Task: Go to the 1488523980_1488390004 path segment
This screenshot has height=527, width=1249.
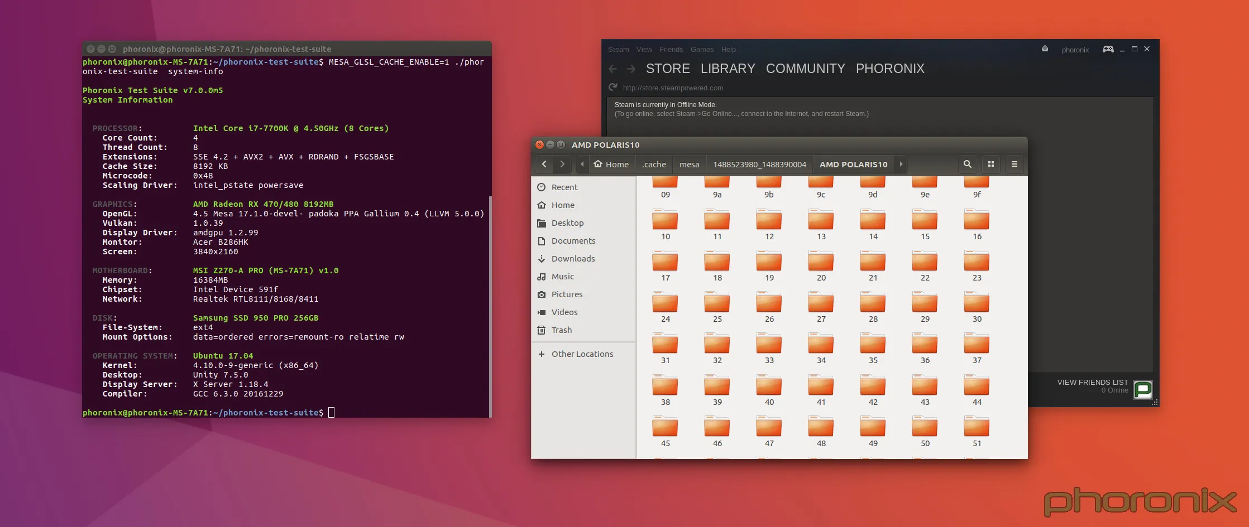Action: coord(759,164)
